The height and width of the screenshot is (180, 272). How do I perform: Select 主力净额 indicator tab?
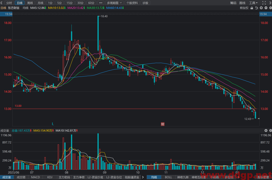79,177
